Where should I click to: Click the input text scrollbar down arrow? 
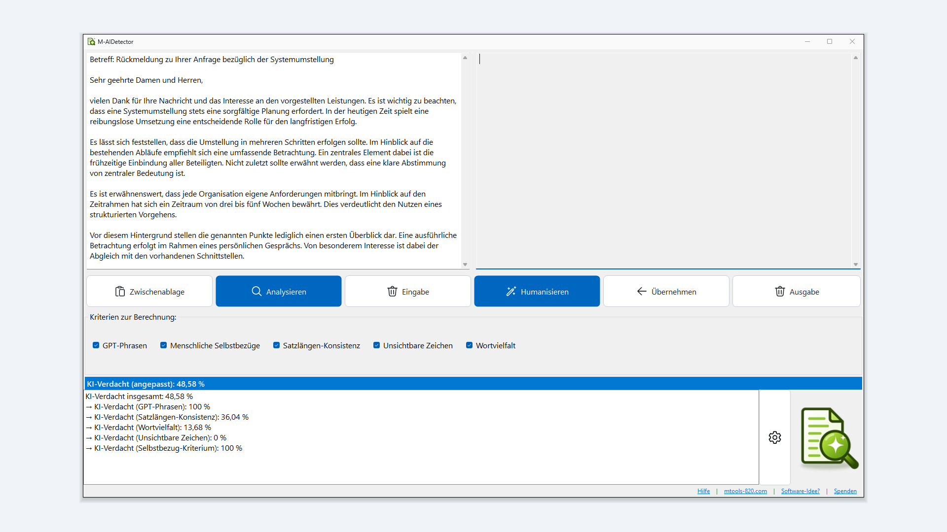pos(465,265)
